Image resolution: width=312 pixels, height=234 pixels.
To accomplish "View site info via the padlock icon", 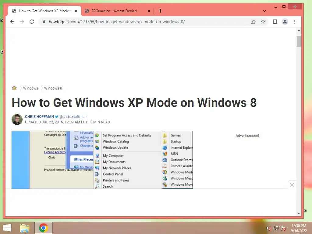I will (44, 22).
